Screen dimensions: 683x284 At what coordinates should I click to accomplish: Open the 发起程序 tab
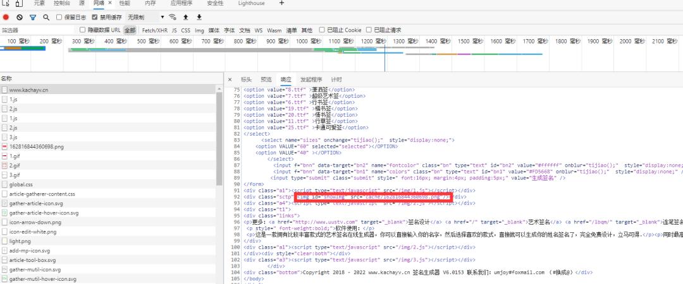pyautogui.click(x=311, y=80)
